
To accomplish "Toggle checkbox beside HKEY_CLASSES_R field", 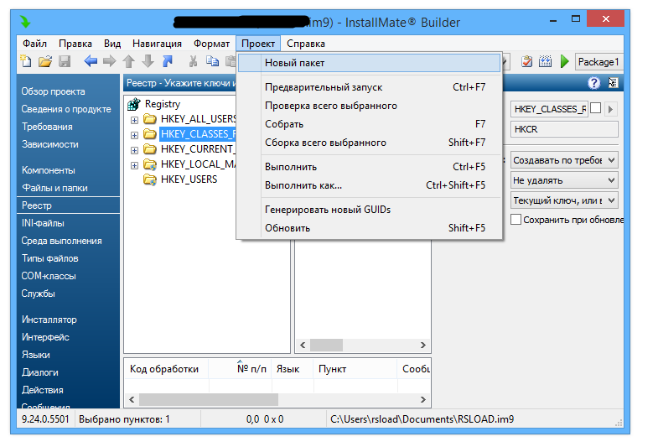I will [x=595, y=109].
